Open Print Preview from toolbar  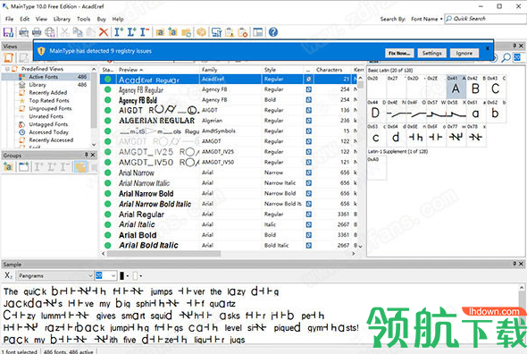(23, 32)
